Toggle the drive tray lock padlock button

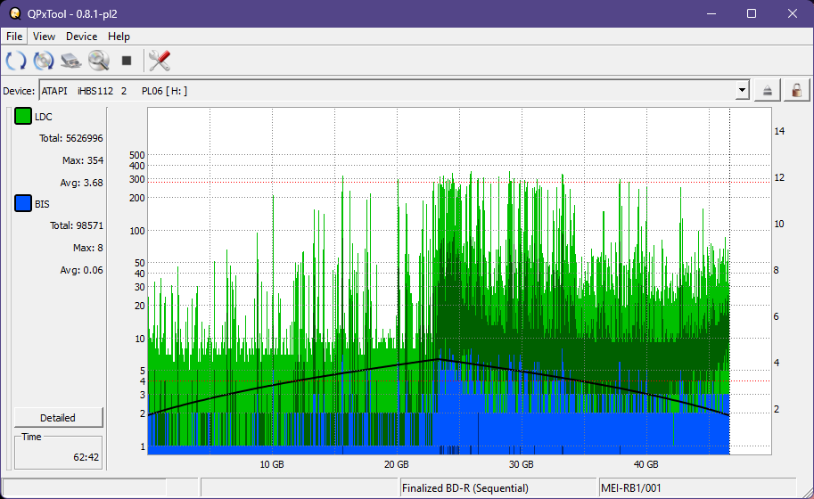(796, 91)
